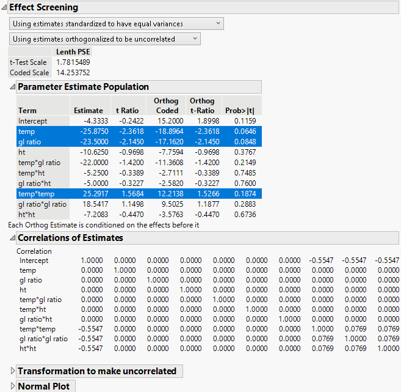Collapse the Effect Screening section triangle
This screenshot has height=392, width=401.
pos(4,8)
